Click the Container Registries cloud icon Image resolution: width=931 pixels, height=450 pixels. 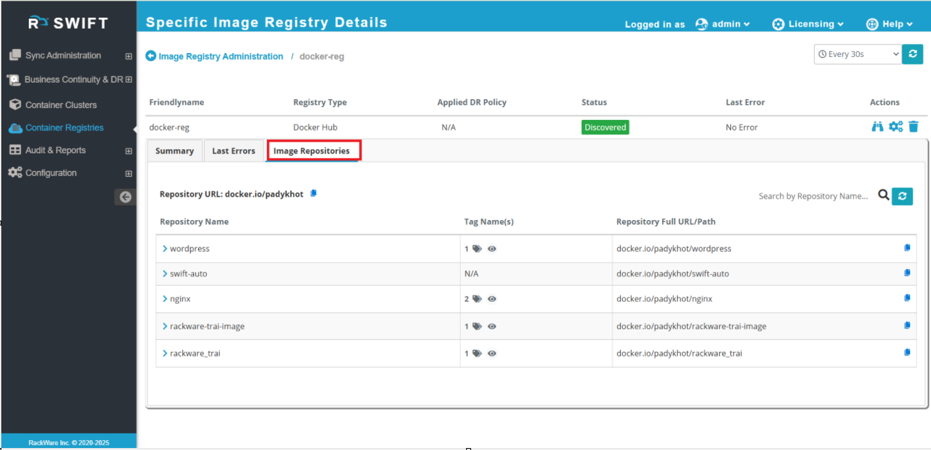click(14, 128)
